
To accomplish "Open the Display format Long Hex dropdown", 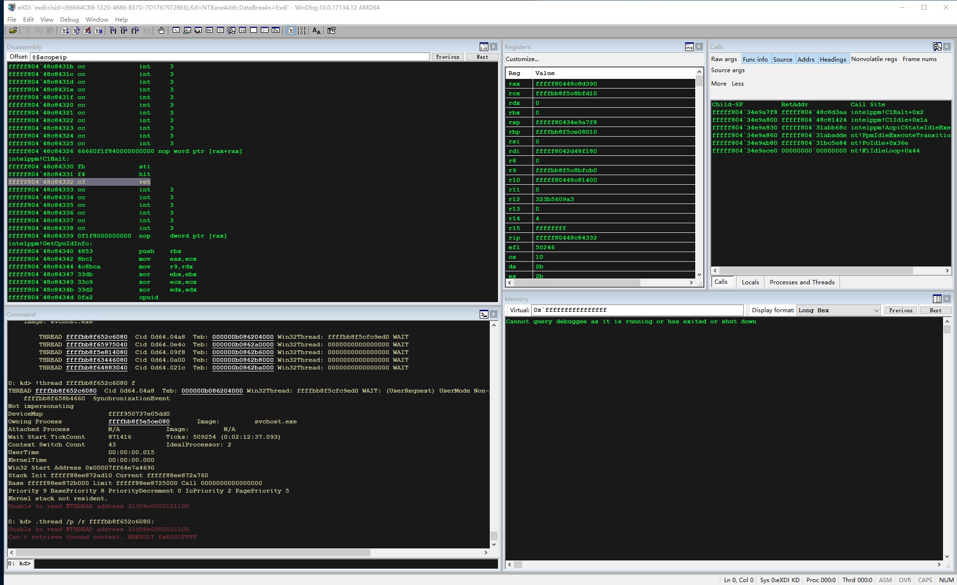I will 838,310.
